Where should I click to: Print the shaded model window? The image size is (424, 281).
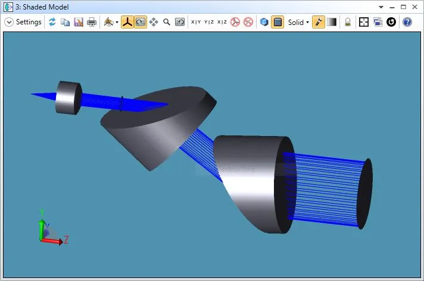(x=92, y=22)
